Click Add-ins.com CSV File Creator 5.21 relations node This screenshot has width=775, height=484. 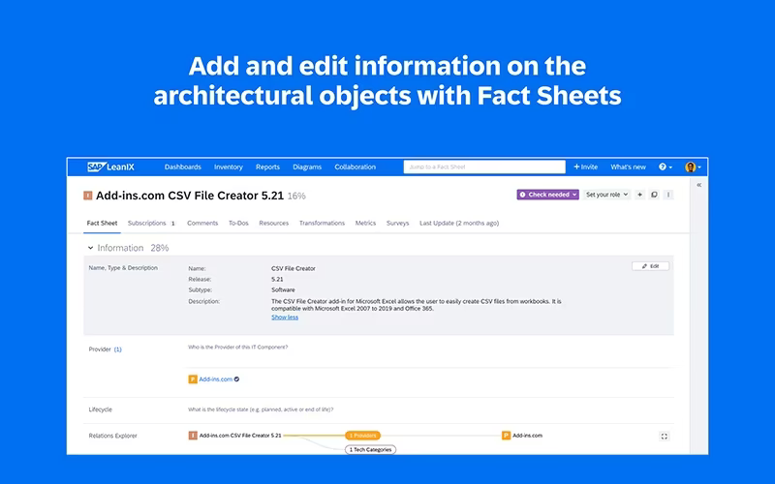[240, 436]
